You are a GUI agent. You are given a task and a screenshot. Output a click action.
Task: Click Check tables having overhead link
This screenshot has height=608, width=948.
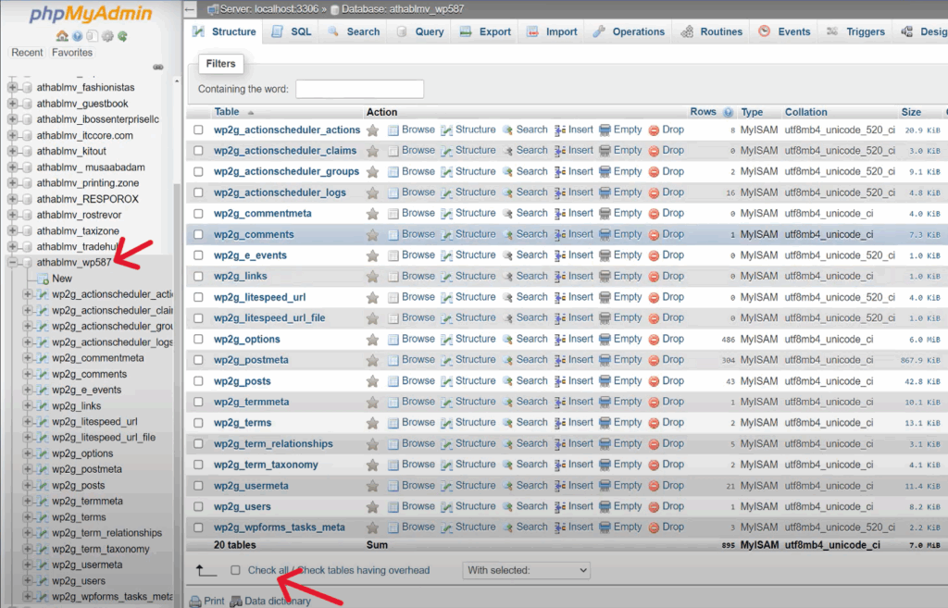coord(364,570)
